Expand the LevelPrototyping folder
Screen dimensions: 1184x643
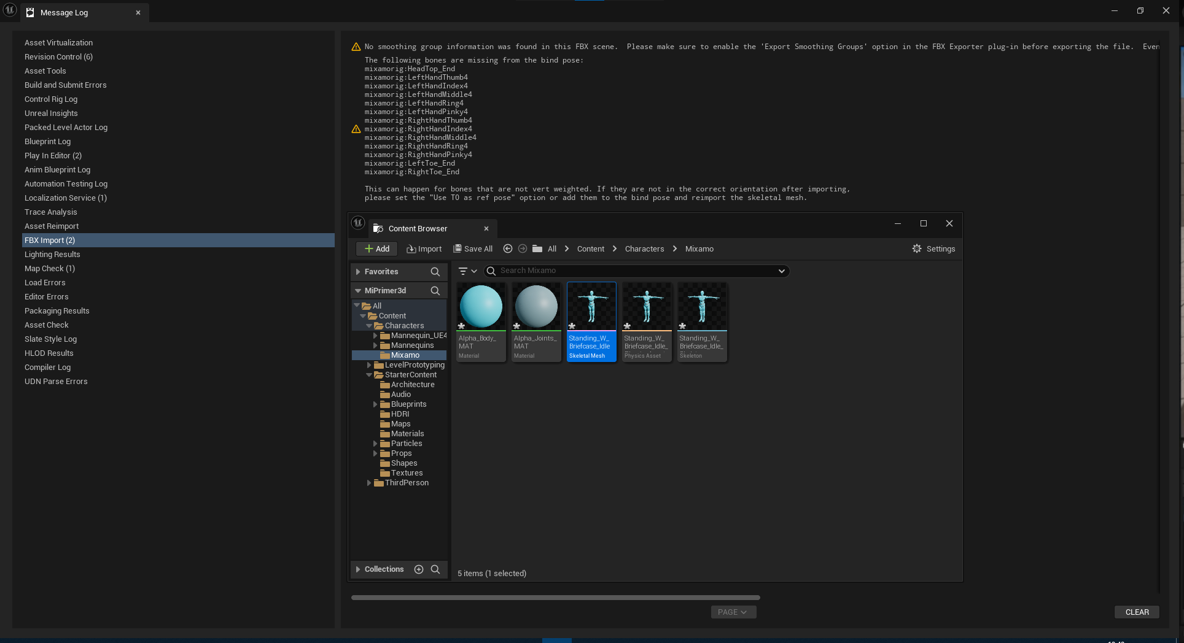pos(369,365)
